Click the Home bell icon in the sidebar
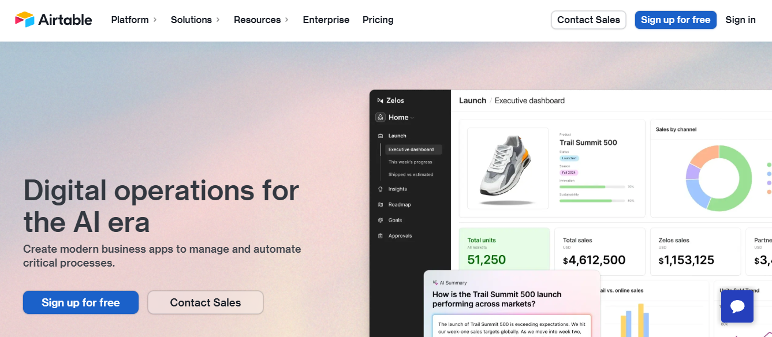 pos(381,117)
